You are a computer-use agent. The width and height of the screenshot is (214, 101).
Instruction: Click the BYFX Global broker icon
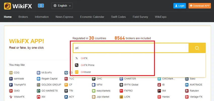[121, 85]
